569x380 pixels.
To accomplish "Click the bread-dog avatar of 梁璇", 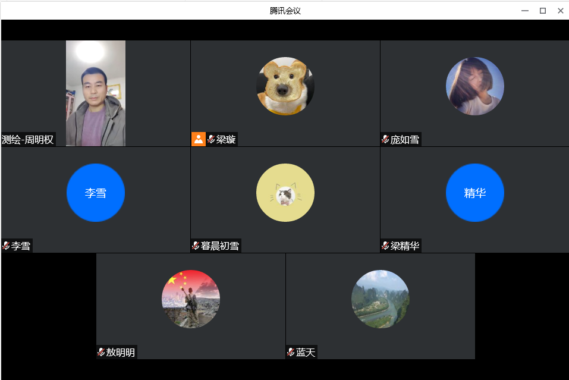I will (285, 86).
